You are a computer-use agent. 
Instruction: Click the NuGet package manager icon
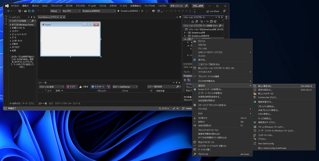pyautogui.click(x=195, y=89)
